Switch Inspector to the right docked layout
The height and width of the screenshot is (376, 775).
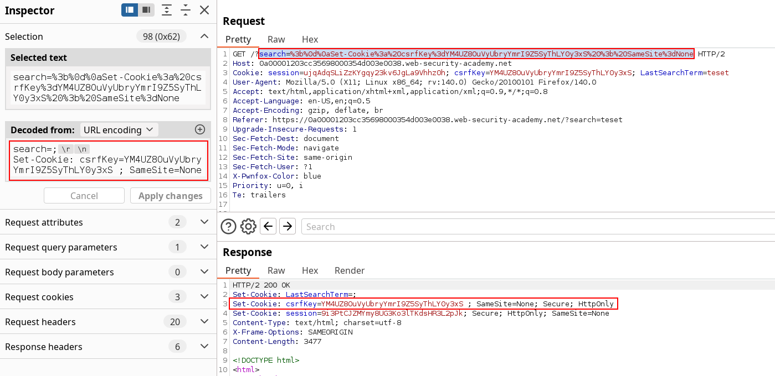pos(146,10)
